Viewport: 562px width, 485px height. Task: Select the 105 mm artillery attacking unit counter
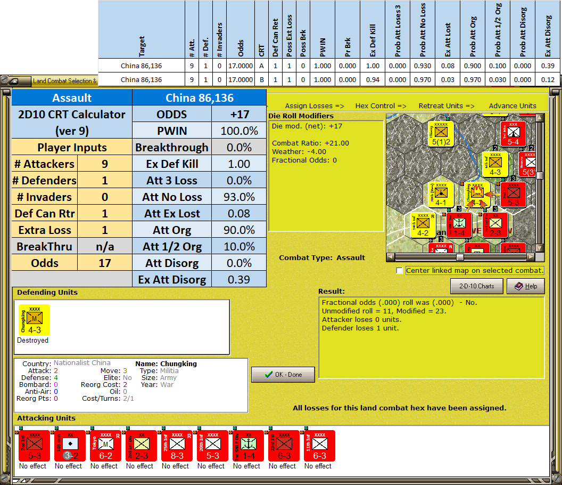(70, 446)
